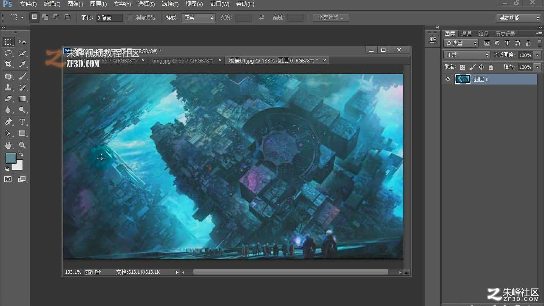Switch to the 通道 channels tab

[x=466, y=34]
